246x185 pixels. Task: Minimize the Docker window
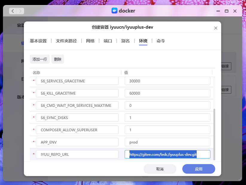pos(219,11)
